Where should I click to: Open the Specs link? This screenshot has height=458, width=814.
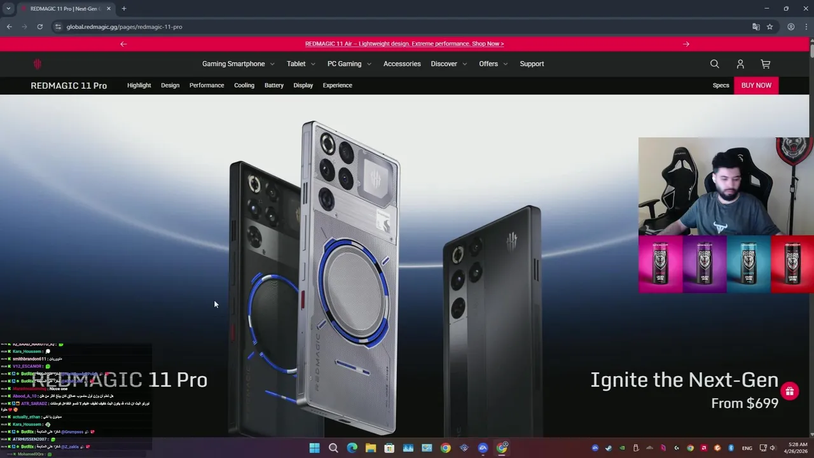click(721, 85)
